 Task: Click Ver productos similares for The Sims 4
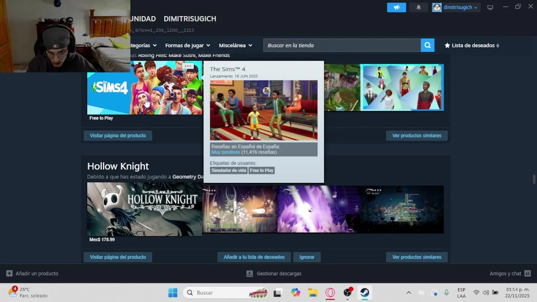[x=417, y=135]
